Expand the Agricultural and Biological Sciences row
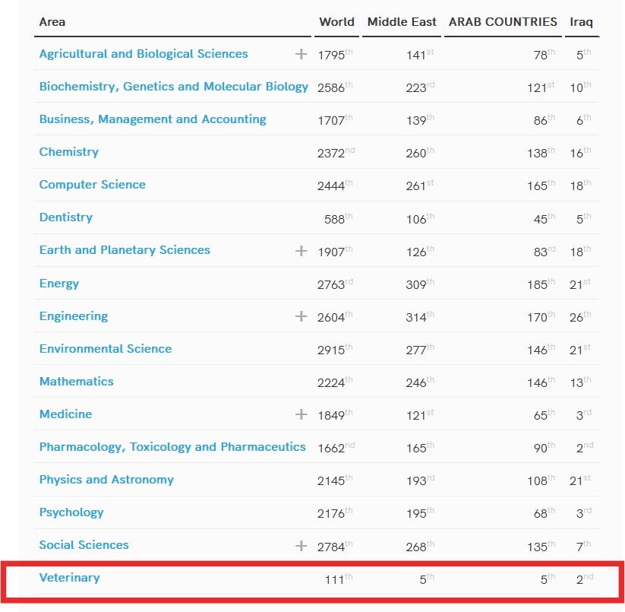 click(301, 54)
